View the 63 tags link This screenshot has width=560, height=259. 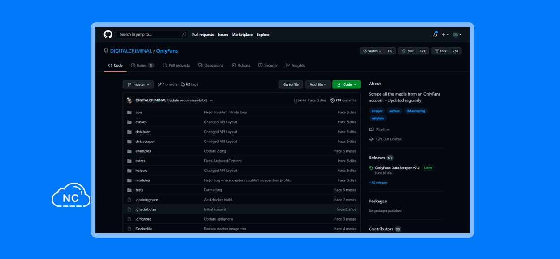[x=189, y=84]
